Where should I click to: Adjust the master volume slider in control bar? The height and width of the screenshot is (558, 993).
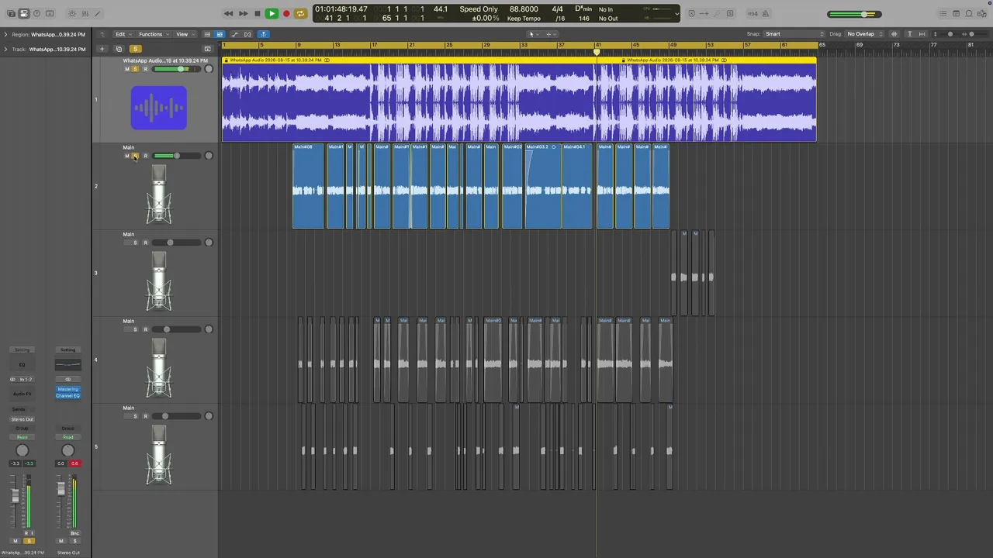(854, 14)
